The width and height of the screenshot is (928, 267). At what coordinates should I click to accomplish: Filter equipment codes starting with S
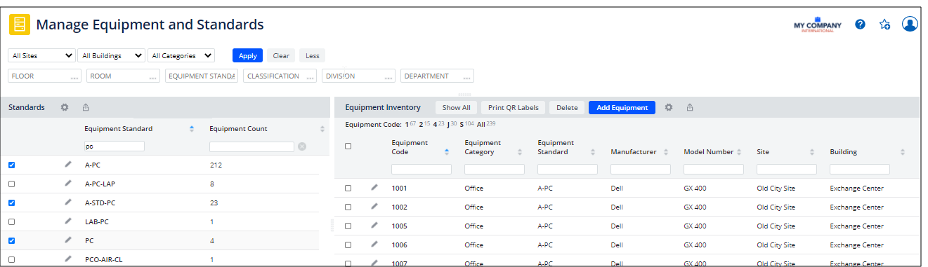tap(462, 125)
